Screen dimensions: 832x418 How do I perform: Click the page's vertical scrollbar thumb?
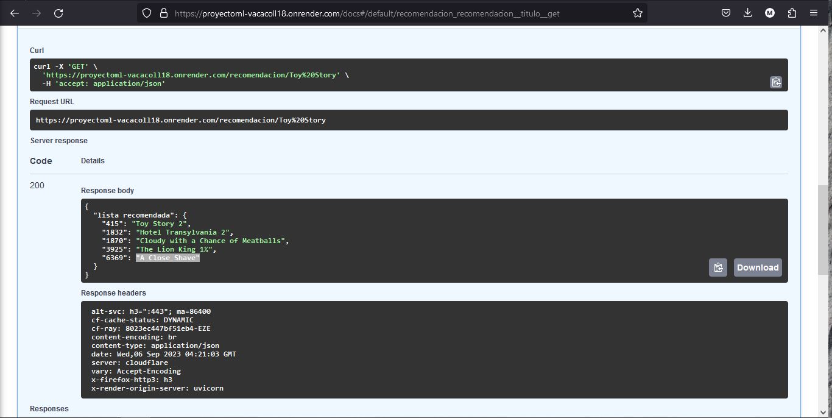click(x=823, y=228)
